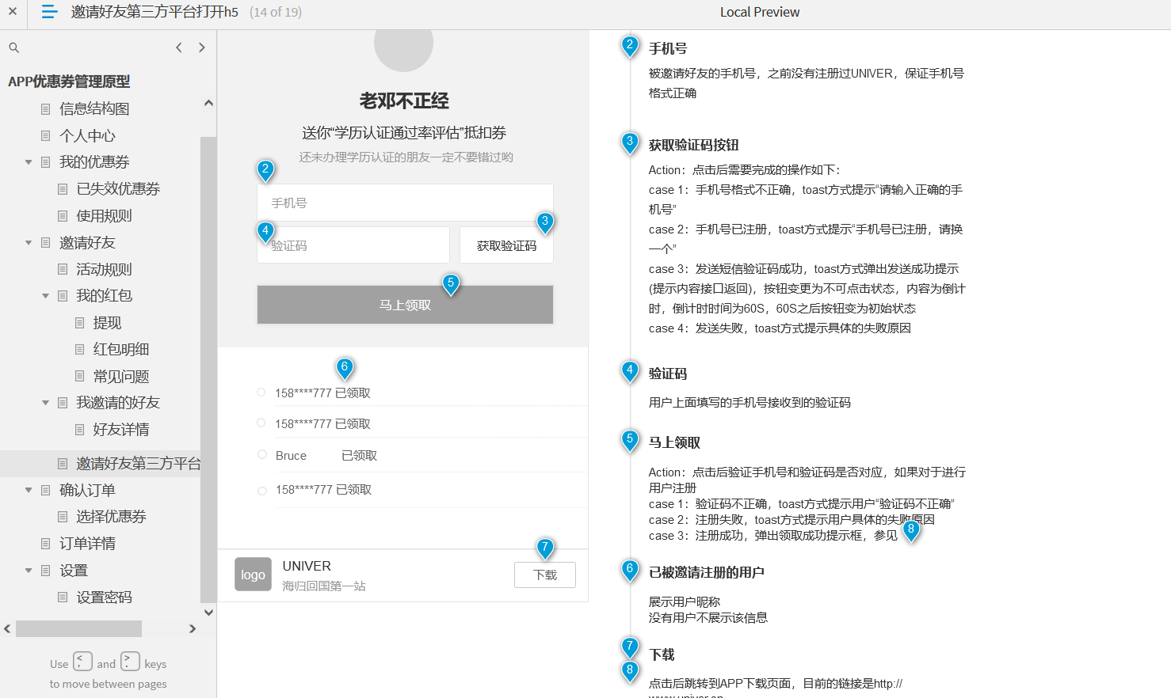Viewport: 1171px width, 698px height.
Task: Go to next page with right chevron
Action: pos(202,47)
